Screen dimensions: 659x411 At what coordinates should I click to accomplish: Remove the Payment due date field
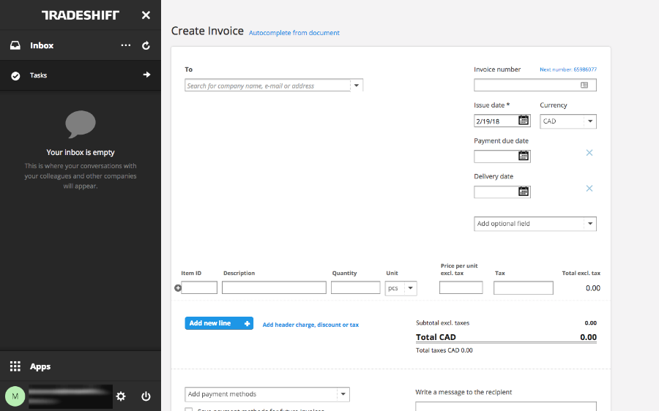click(589, 153)
